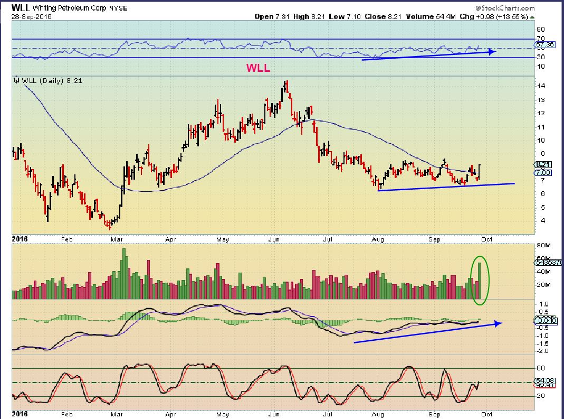Click the @StockCharts.com source label
The width and height of the screenshot is (564, 419).
505,8
